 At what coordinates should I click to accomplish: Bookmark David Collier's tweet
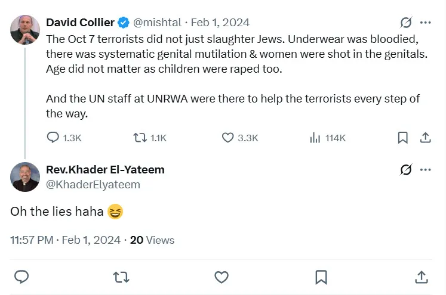403,138
